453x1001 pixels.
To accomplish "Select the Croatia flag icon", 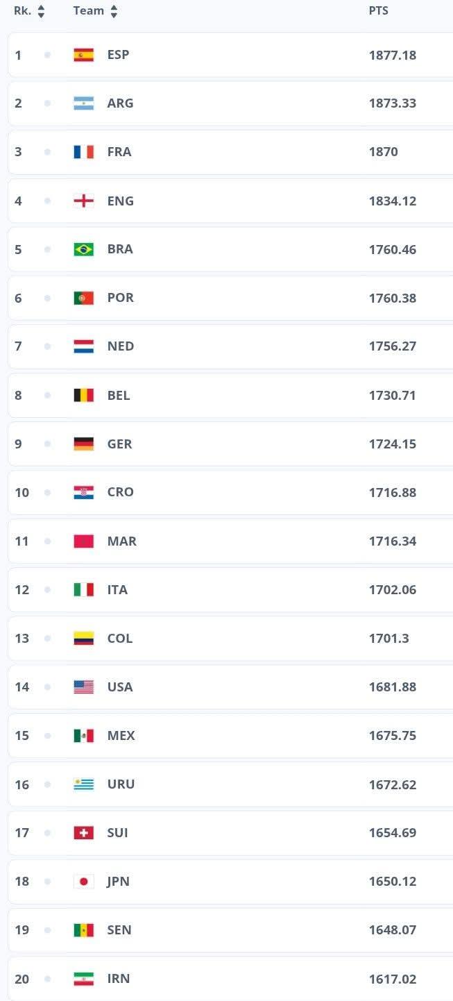I will click(x=83, y=492).
